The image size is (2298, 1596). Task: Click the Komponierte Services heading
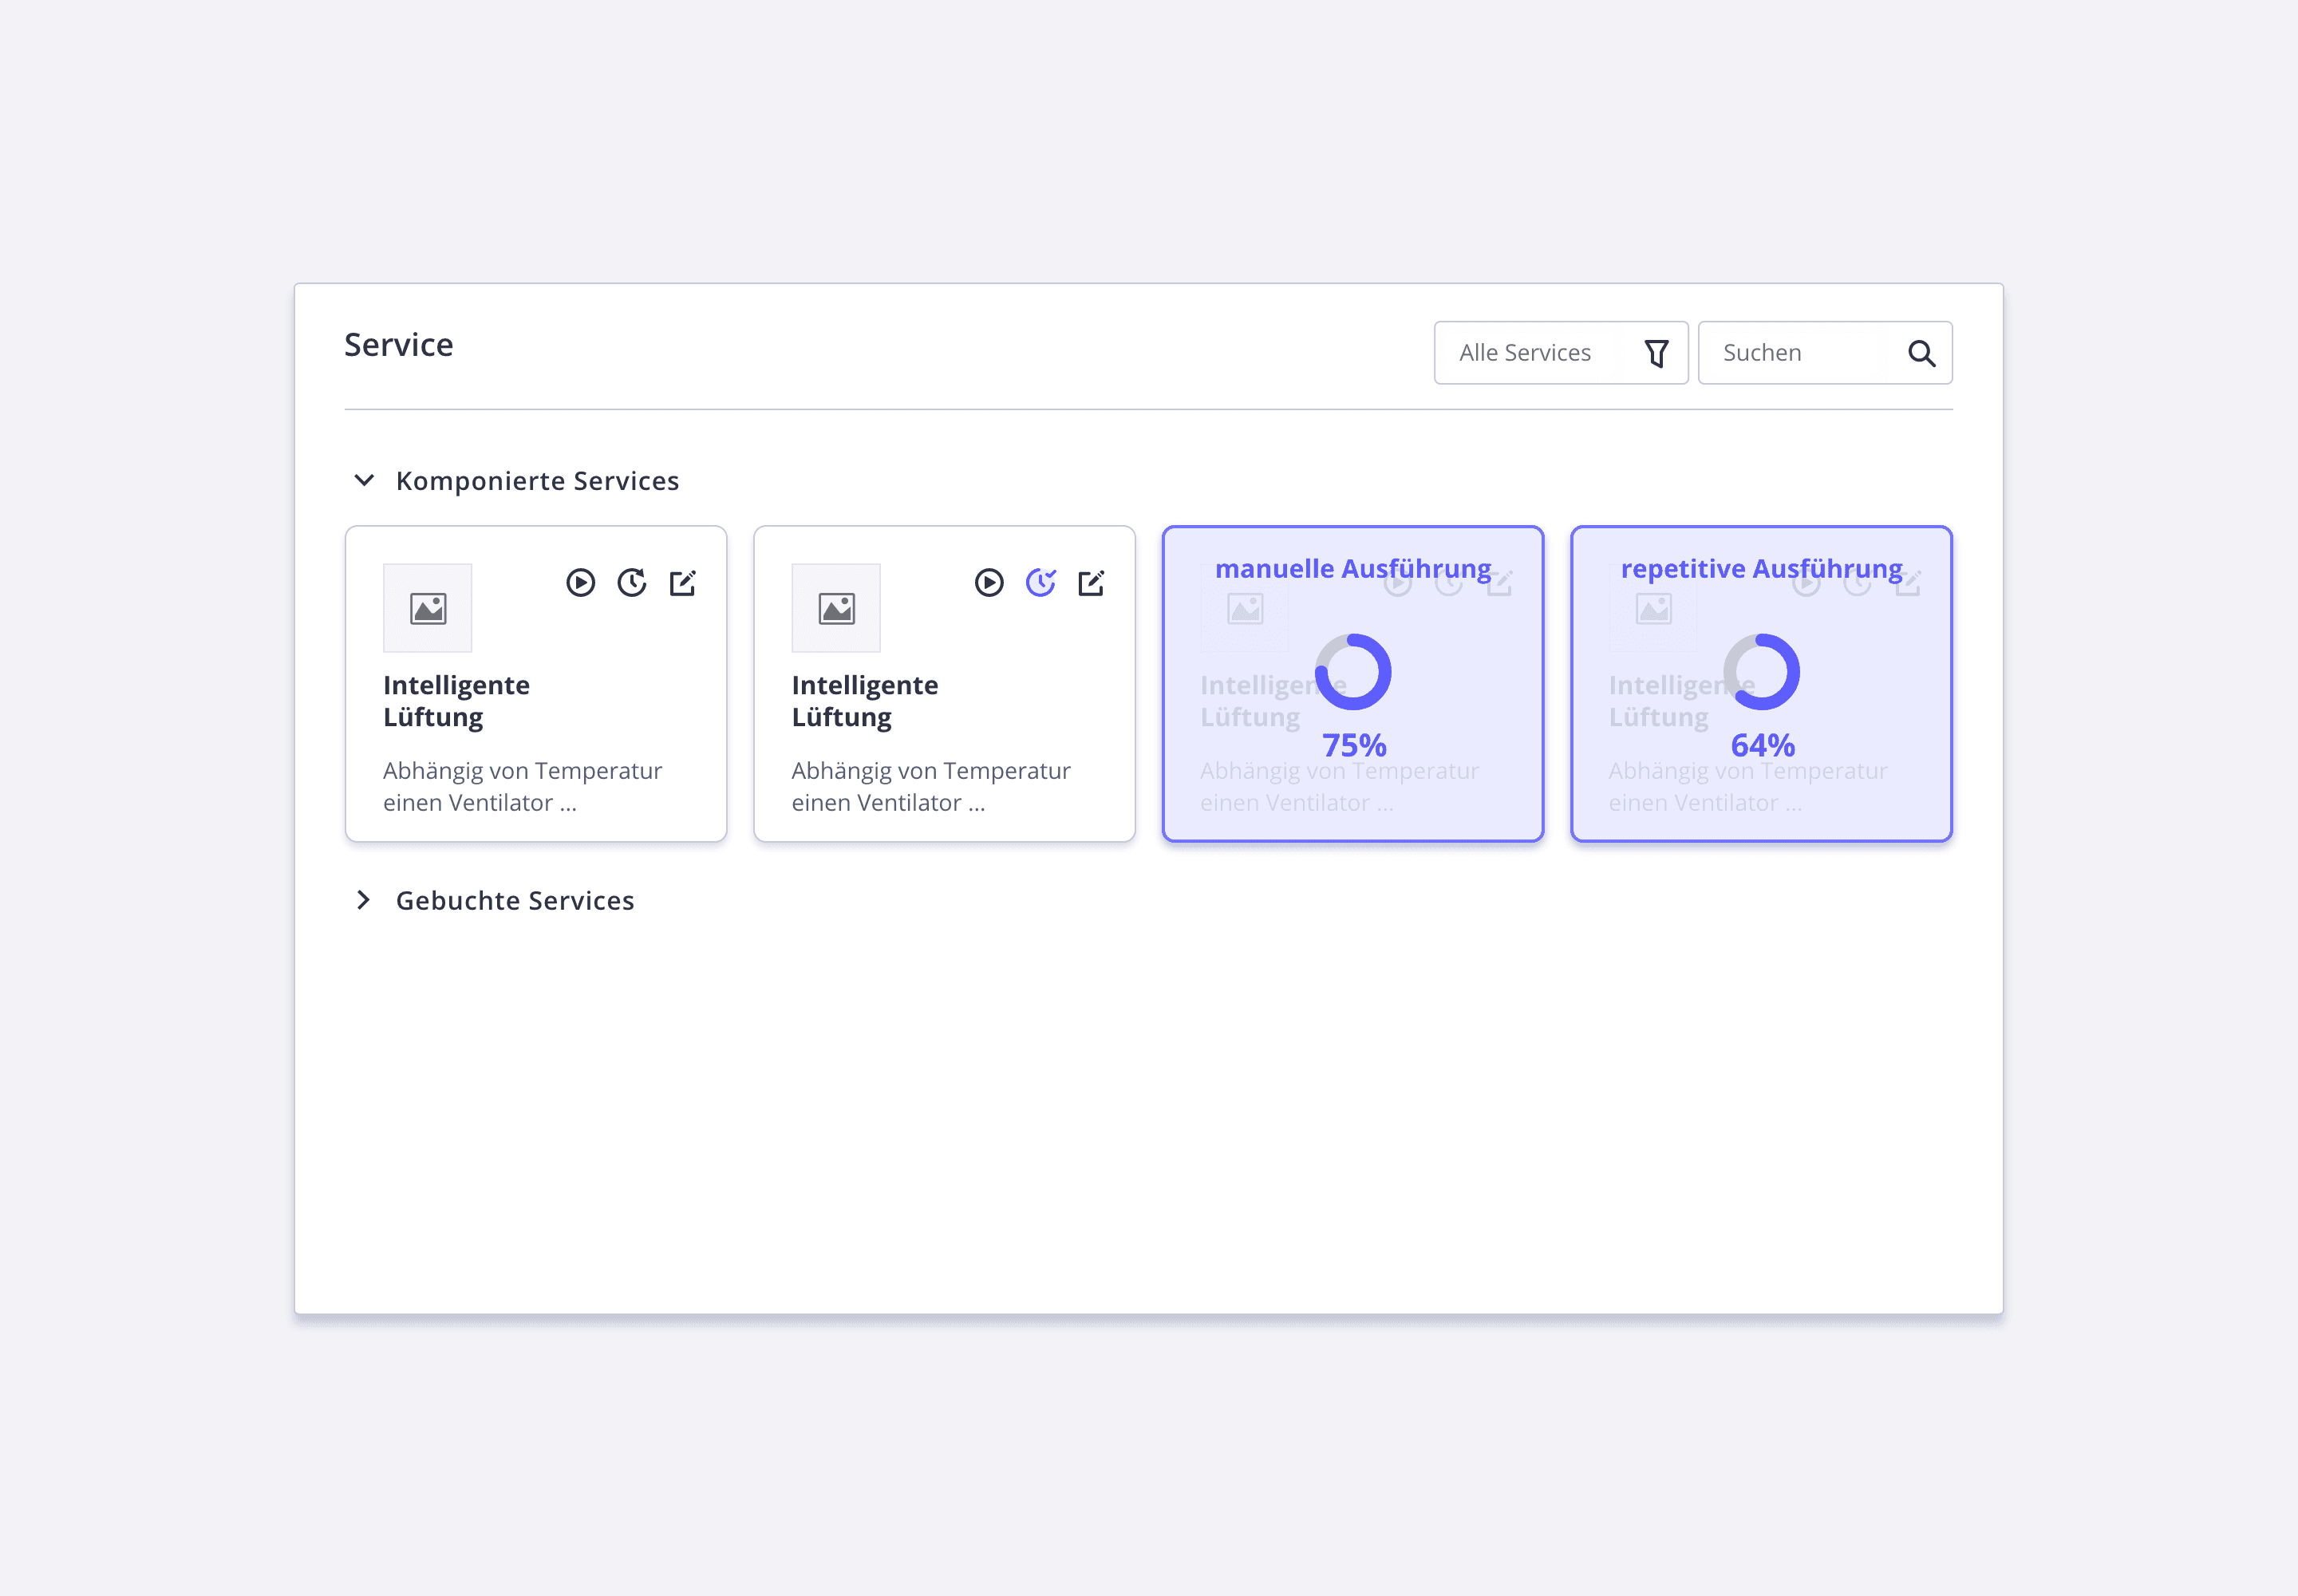coord(537,481)
